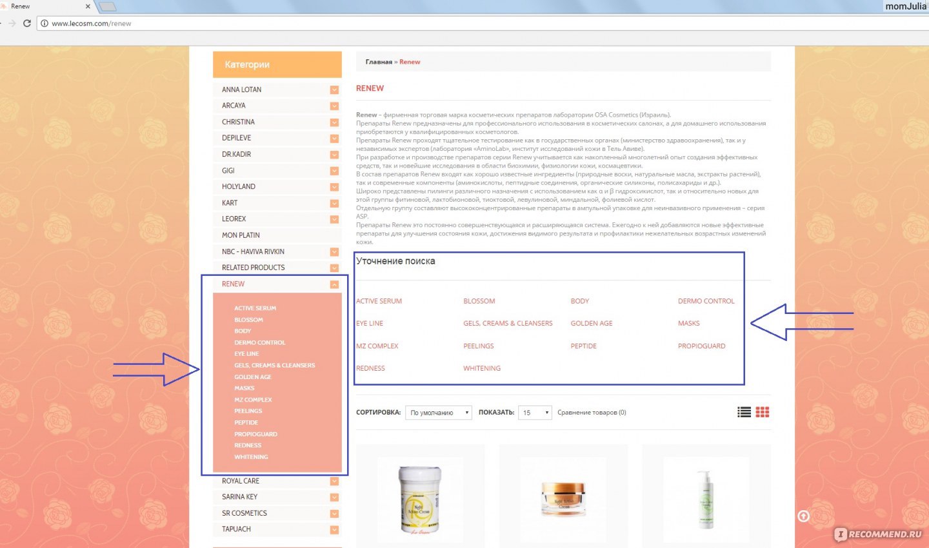Expand the KART category arrow

click(334, 203)
